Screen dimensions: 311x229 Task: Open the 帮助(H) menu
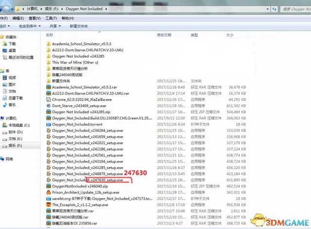point(68,18)
